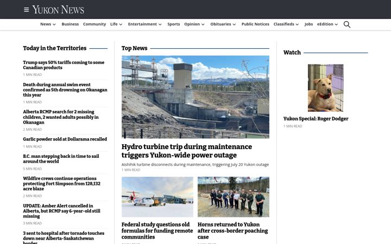Read Alberta RCMP missing children story
This screenshot has height=244, width=391.
coord(61,117)
